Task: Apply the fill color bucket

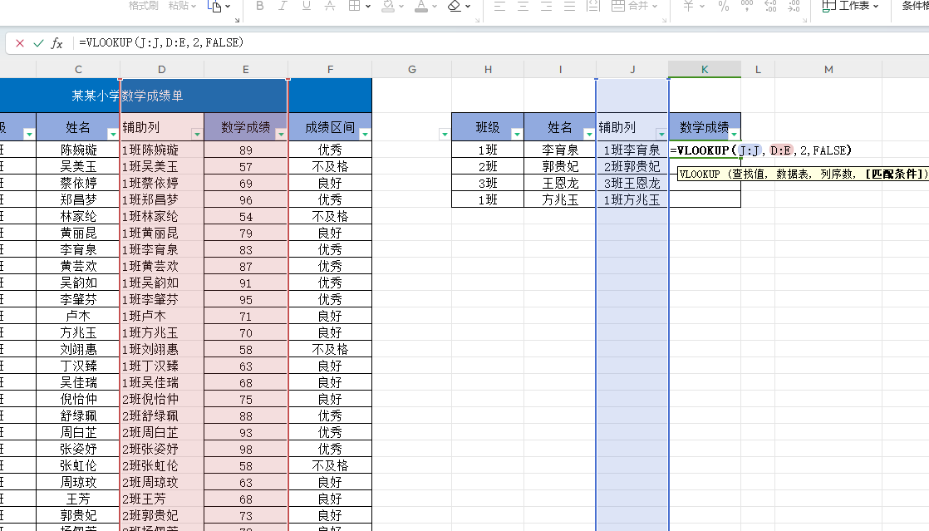Action: pyautogui.click(x=388, y=6)
